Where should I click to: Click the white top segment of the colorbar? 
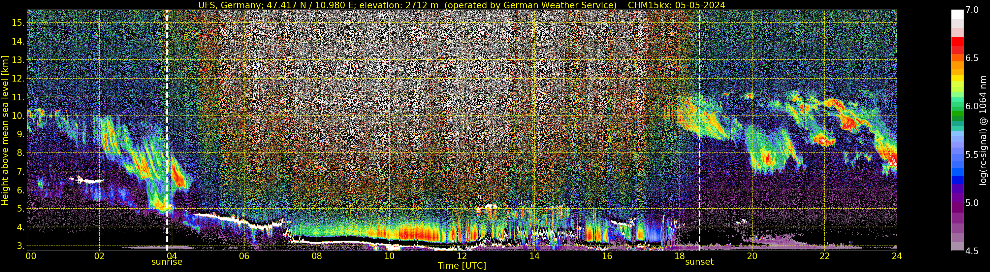pyautogui.click(x=957, y=14)
